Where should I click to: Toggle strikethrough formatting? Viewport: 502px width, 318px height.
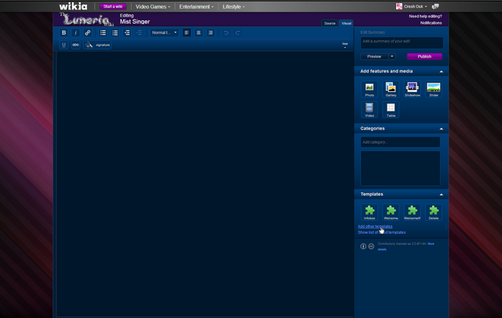75,45
